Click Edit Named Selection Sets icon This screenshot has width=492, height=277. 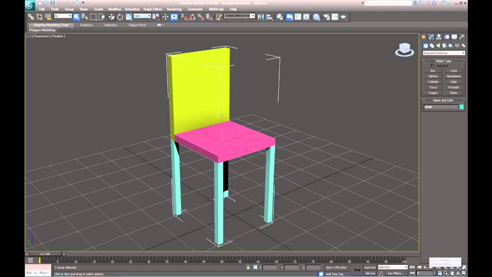click(219, 17)
